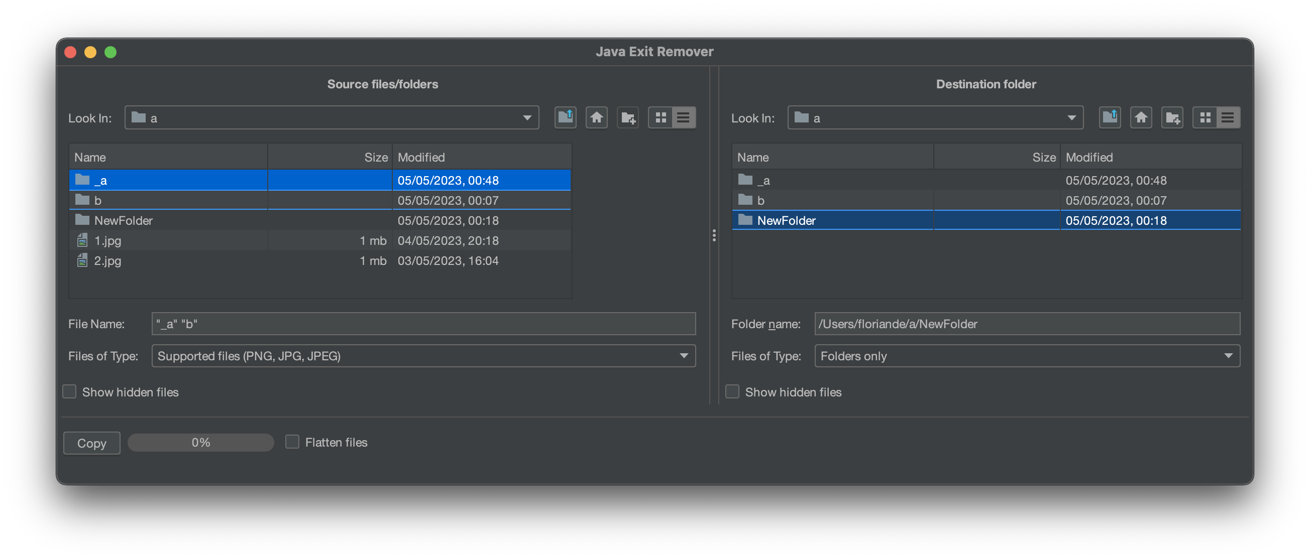Enable Show hidden files under source panel
The image size is (1310, 559).
tap(70, 392)
